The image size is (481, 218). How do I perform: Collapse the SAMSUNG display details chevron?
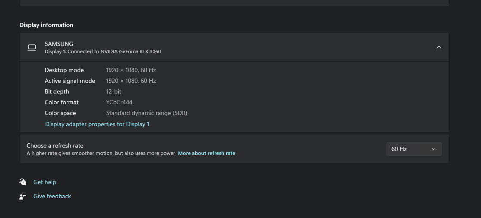point(438,47)
